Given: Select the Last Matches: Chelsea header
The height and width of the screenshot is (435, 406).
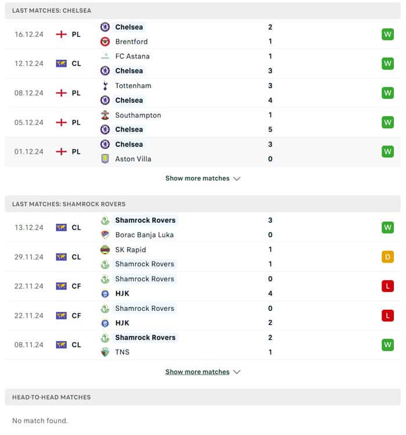Looking at the screenshot, I should pyautogui.click(x=52, y=10).
